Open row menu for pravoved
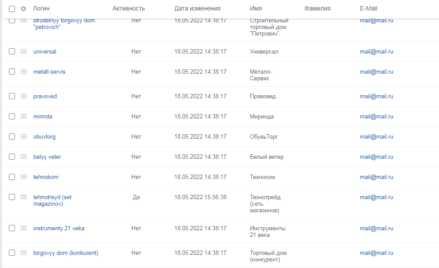Screen dimensions: 439x268 coord(24,96)
